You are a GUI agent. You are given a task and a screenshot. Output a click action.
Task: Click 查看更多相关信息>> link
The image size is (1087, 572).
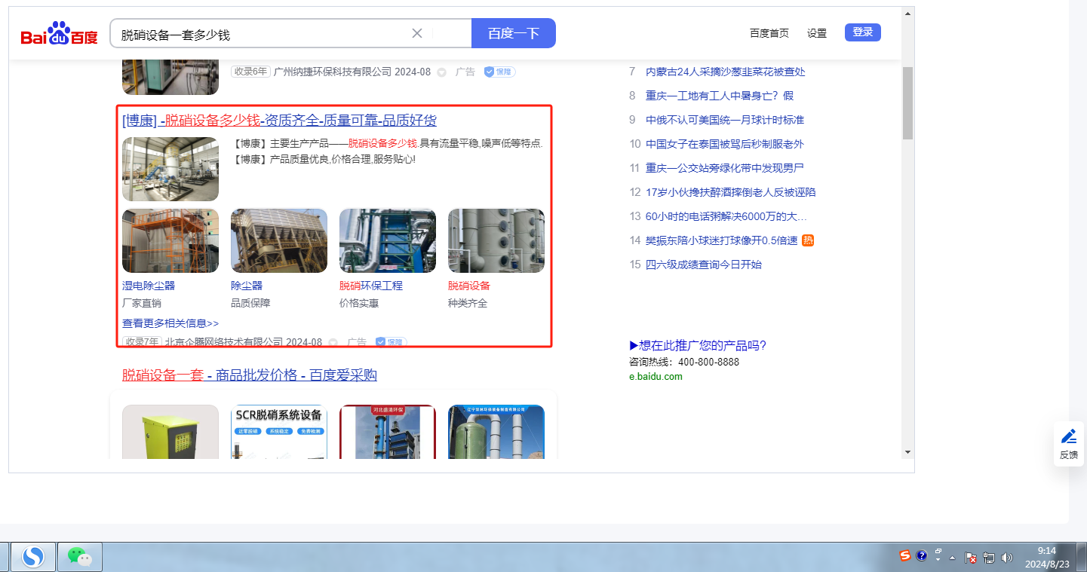click(170, 323)
